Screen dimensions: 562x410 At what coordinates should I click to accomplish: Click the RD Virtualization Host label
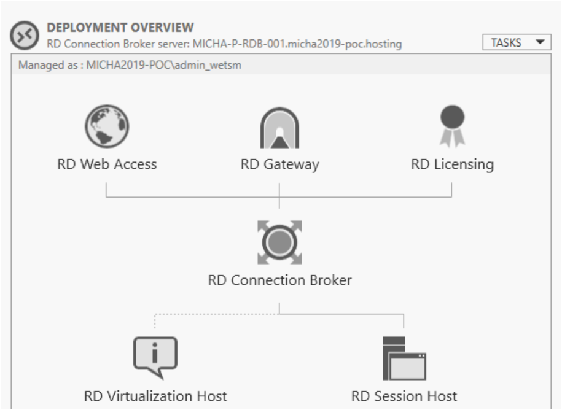(x=155, y=396)
